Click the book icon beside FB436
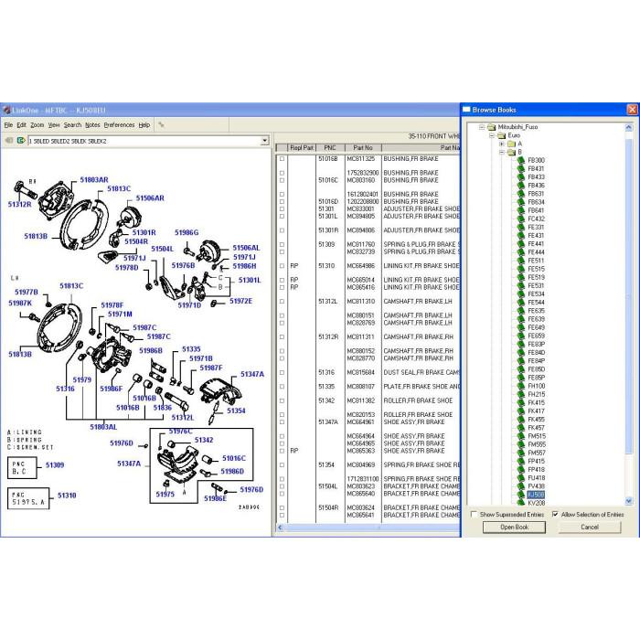 (520, 186)
